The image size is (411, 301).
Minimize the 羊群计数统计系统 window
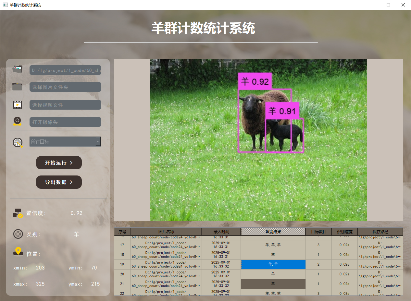pyautogui.click(x=374, y=5)
